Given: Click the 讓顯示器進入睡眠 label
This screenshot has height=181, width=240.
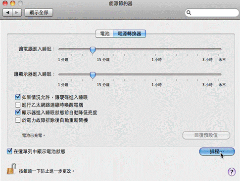Looking at the screenshot, I should pos(34,74).
